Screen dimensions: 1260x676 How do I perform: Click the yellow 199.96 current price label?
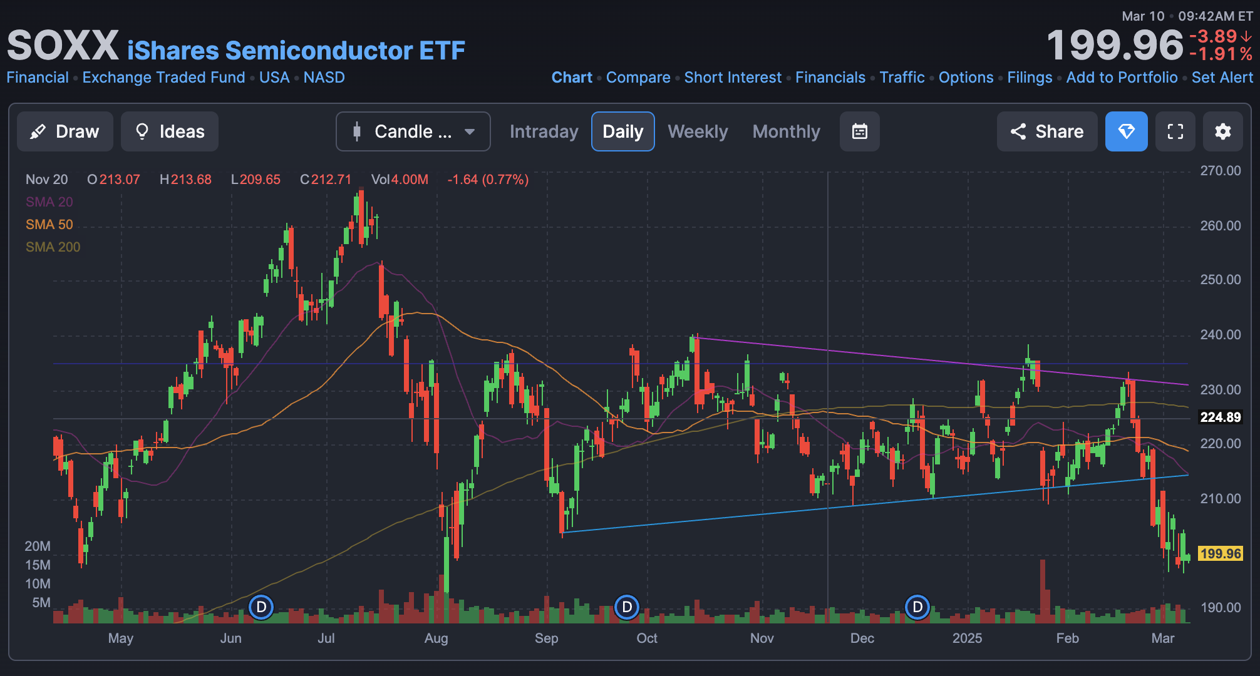click(x=1221, y=553)
